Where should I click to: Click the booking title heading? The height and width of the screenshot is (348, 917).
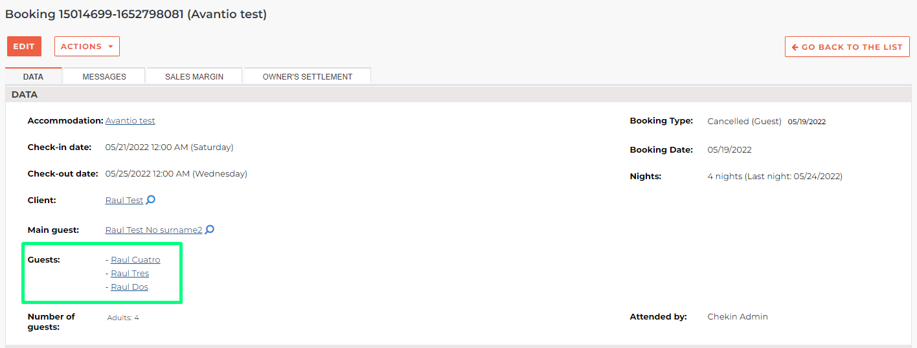136,14
